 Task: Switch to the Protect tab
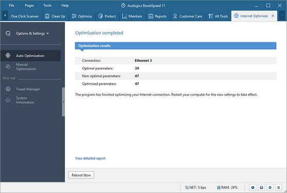(107, 16)
